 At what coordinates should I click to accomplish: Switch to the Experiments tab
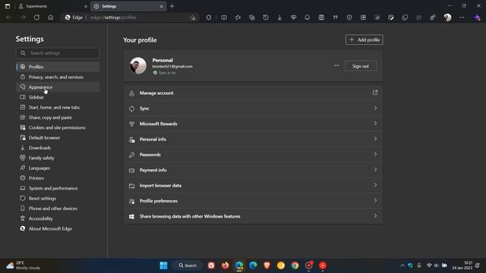(52, 6)
